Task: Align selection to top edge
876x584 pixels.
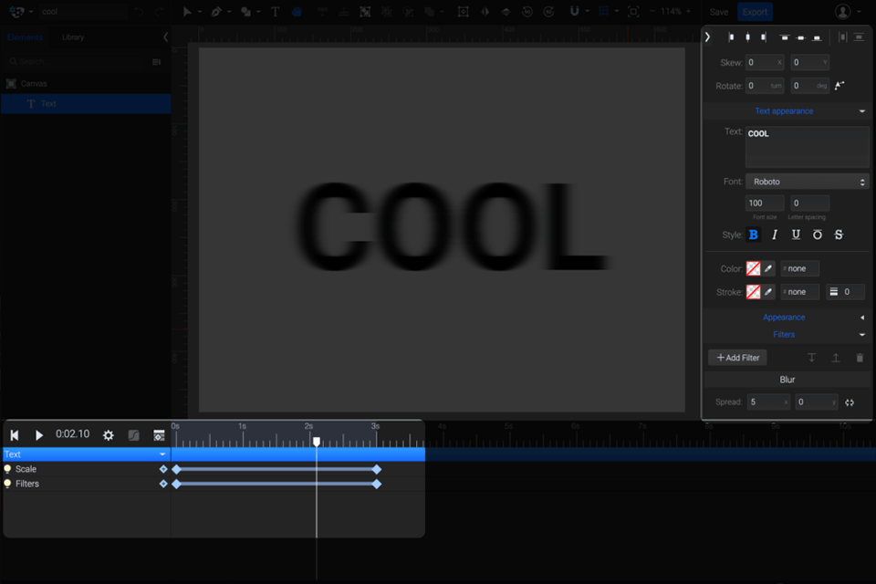Action: (785, 37)
